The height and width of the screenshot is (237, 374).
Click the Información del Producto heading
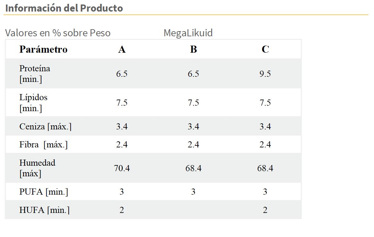(64, 8)
